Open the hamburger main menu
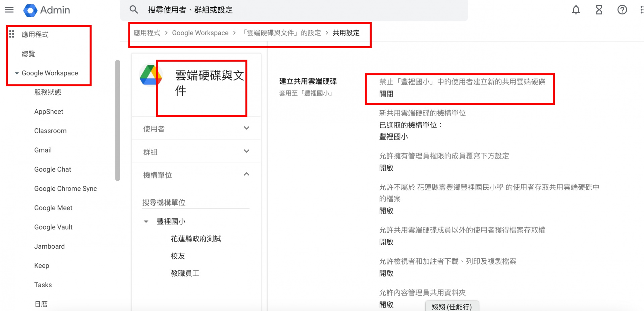The width and height of the screenshot is (644, 311). coord(9,10)
